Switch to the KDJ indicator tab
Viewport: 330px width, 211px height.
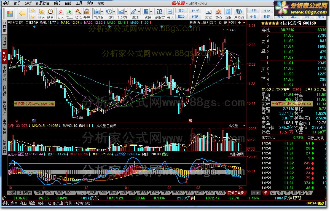coord(49,193)
